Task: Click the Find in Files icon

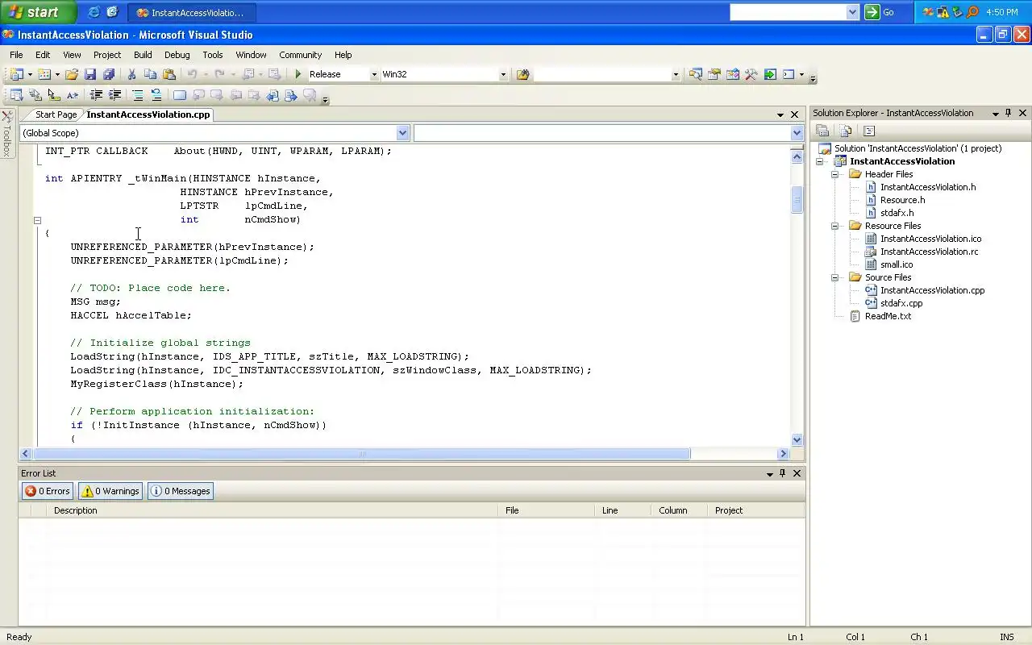Action: (523, 74)
